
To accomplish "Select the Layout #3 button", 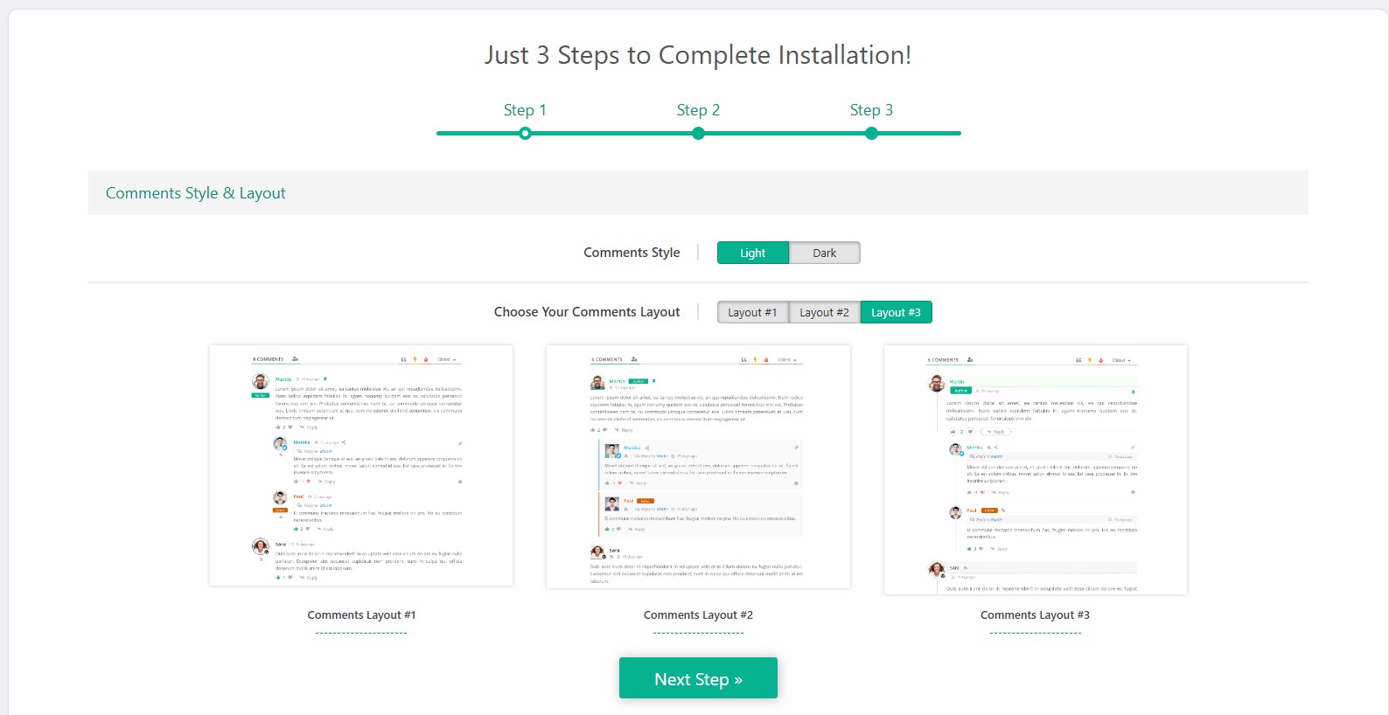I will tap(896, 312).
